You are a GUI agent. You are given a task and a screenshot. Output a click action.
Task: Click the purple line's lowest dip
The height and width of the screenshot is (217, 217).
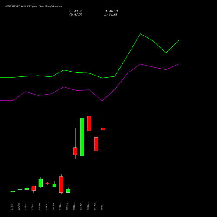pos(102,101)
